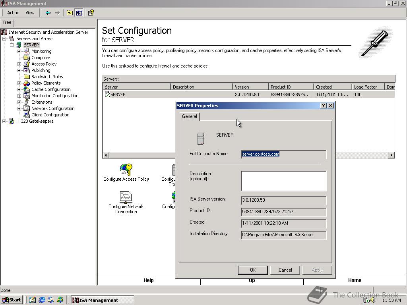Select Internet Security and Acceleration Server root

coord(48,32)
